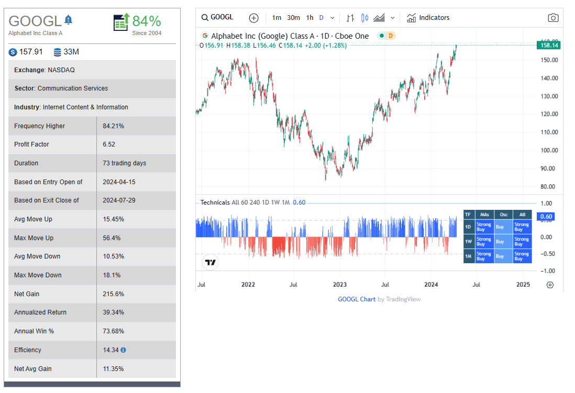Take a chart snapshot with camera icon
The image size is (575, 393).
(x=552, y=18)
